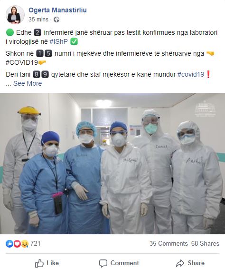This screenshot has width=225, height=269.
Task: Open the #COVID19 uppercase hashtag
Action: click(22, 62)
